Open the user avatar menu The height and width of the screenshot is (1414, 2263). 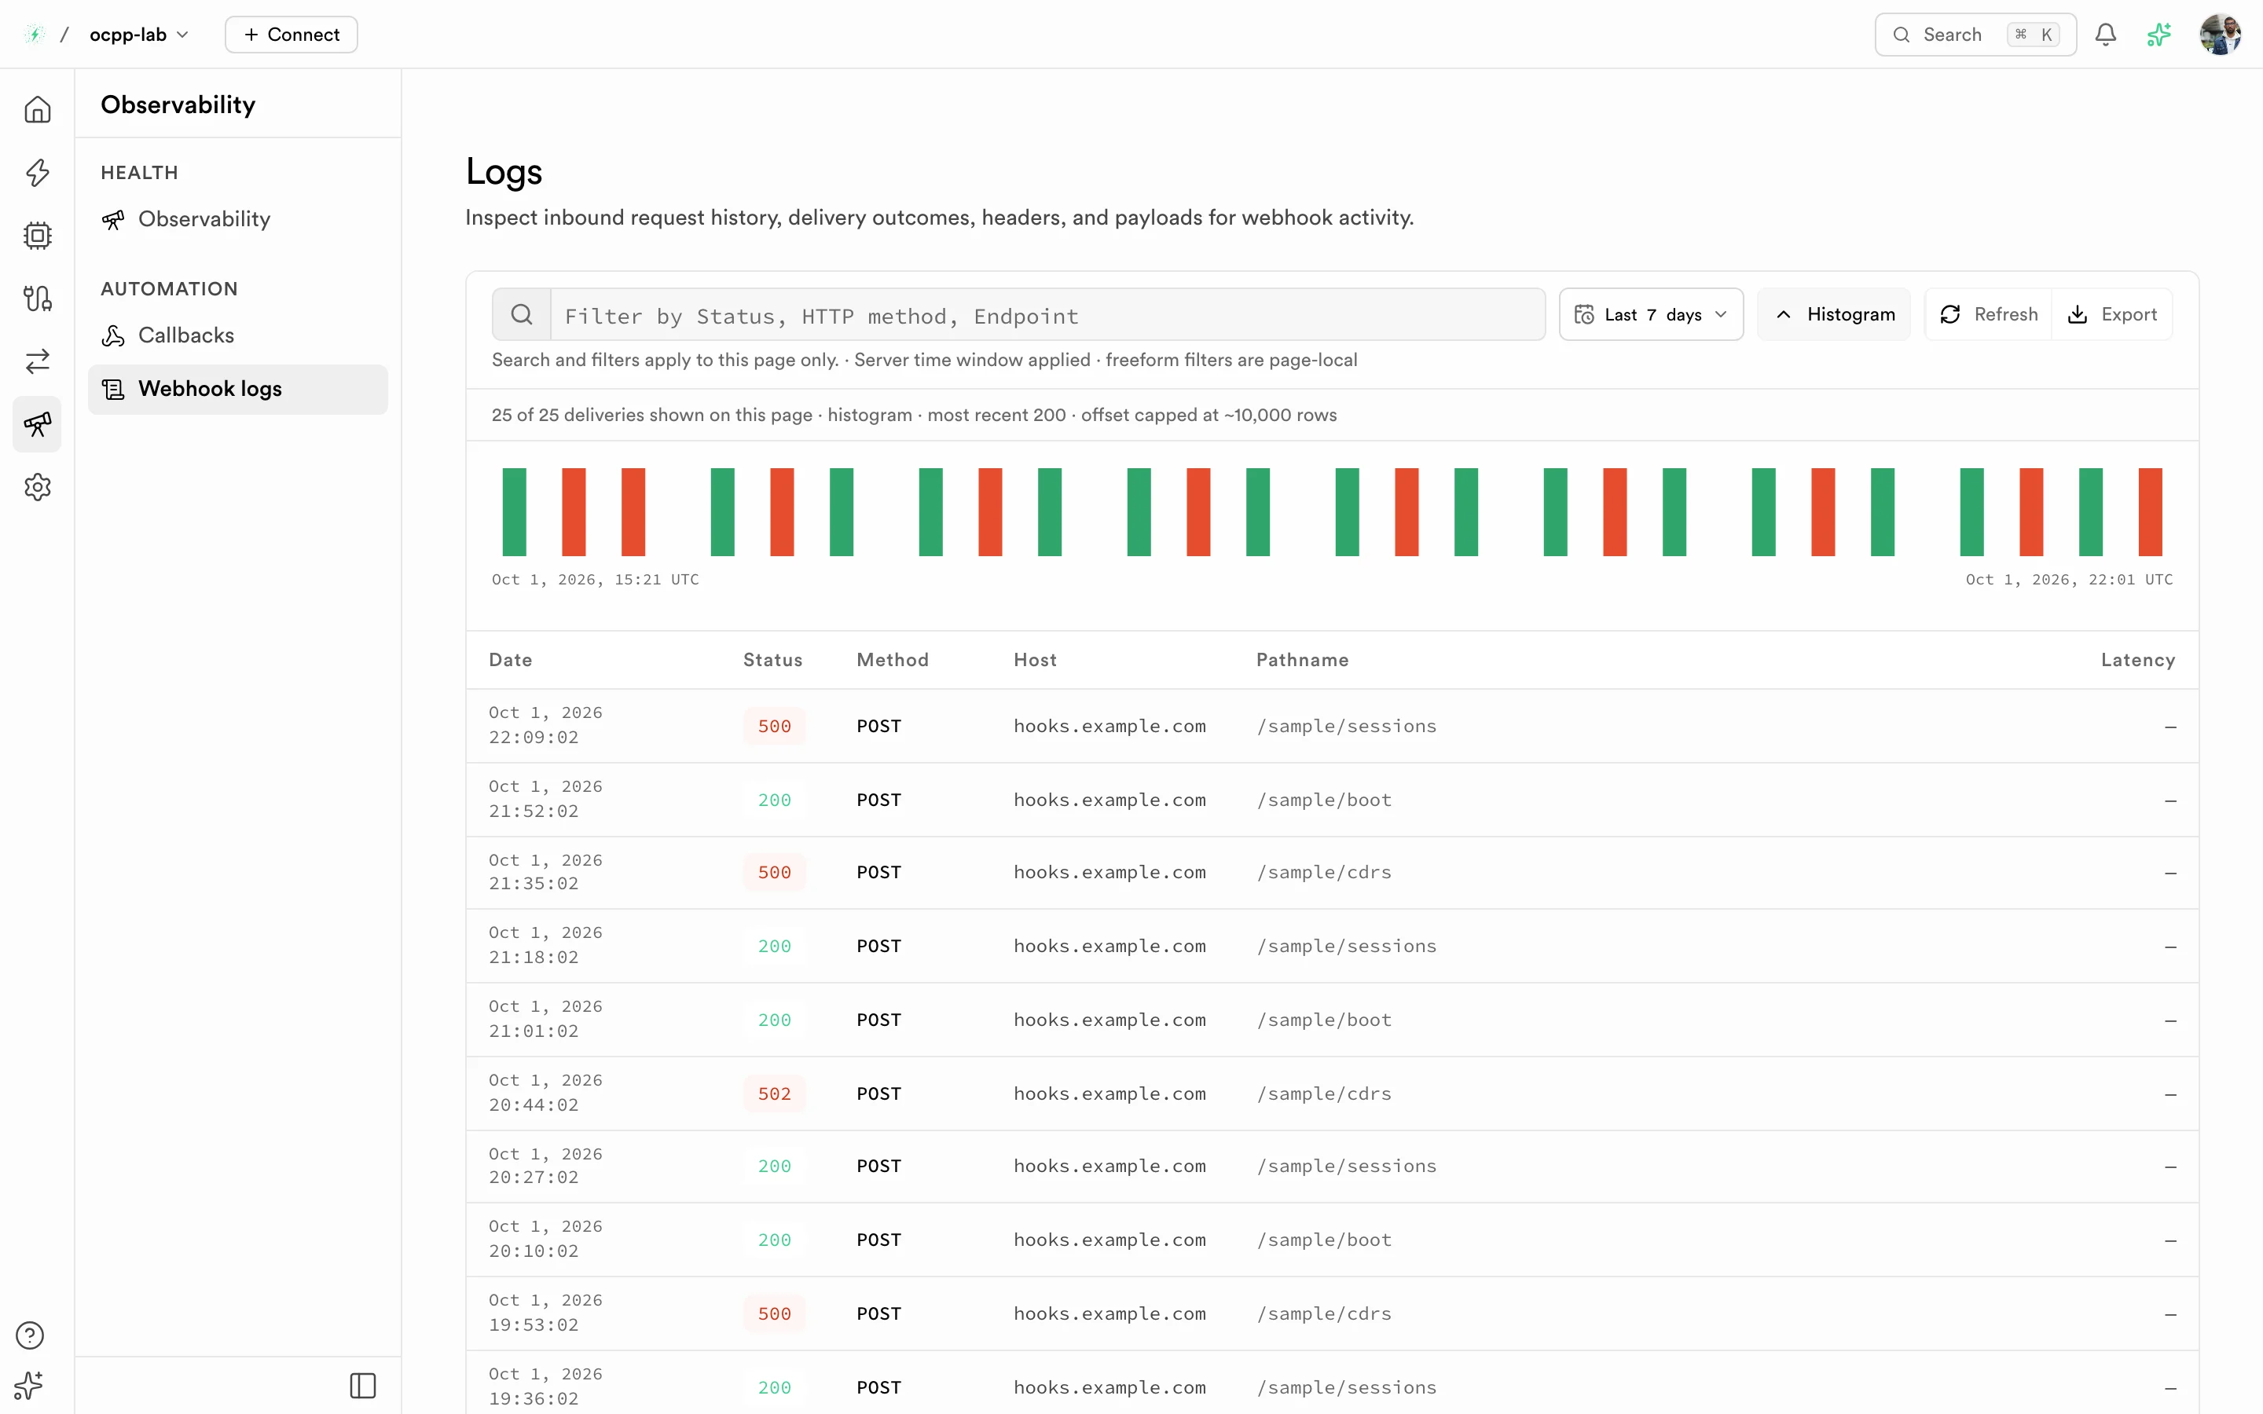pyautogui.click(x=2220, y=35)
